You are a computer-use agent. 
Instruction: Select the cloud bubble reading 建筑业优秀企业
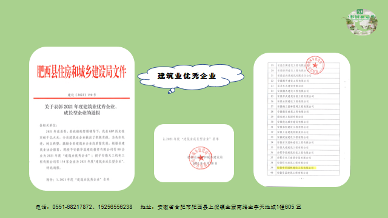(x=191, y=76)
